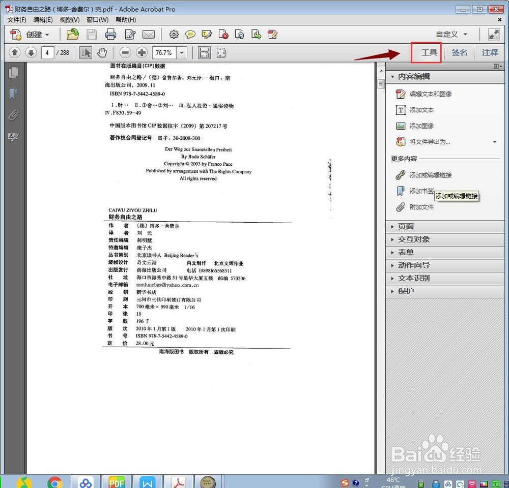Open the 自定义 customize dropdown

click(451, 35)
